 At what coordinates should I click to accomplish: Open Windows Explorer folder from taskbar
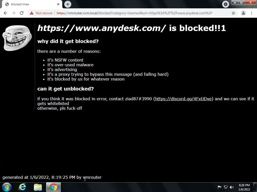coord(38,187)
